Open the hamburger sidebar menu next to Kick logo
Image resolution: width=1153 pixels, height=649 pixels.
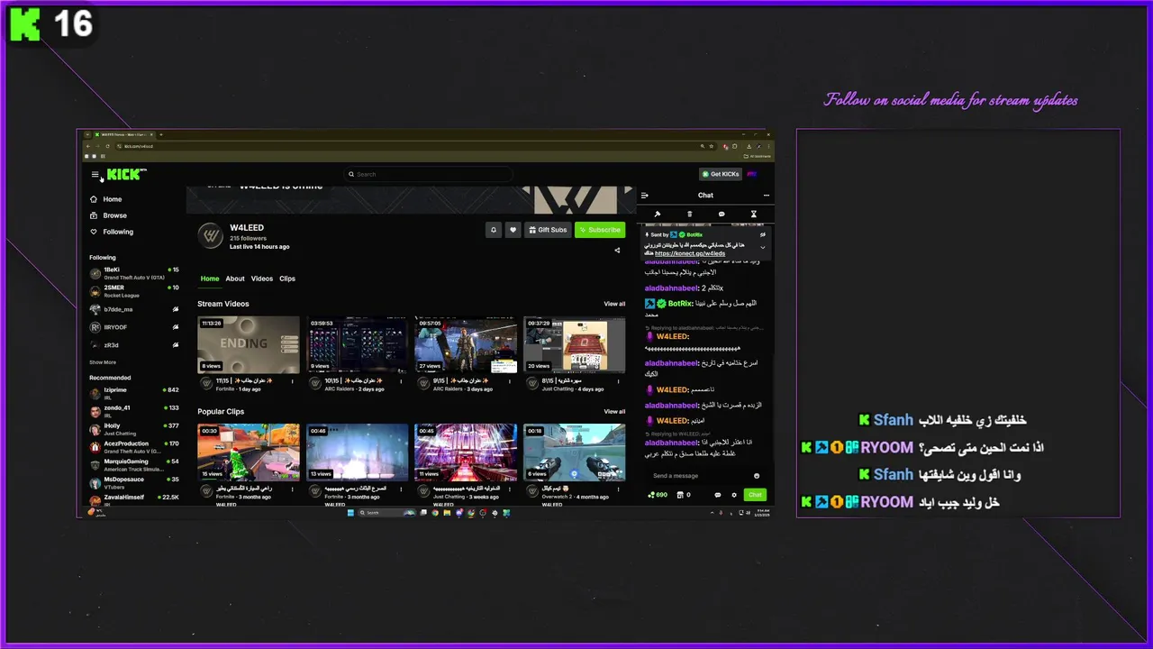point(95,175)
